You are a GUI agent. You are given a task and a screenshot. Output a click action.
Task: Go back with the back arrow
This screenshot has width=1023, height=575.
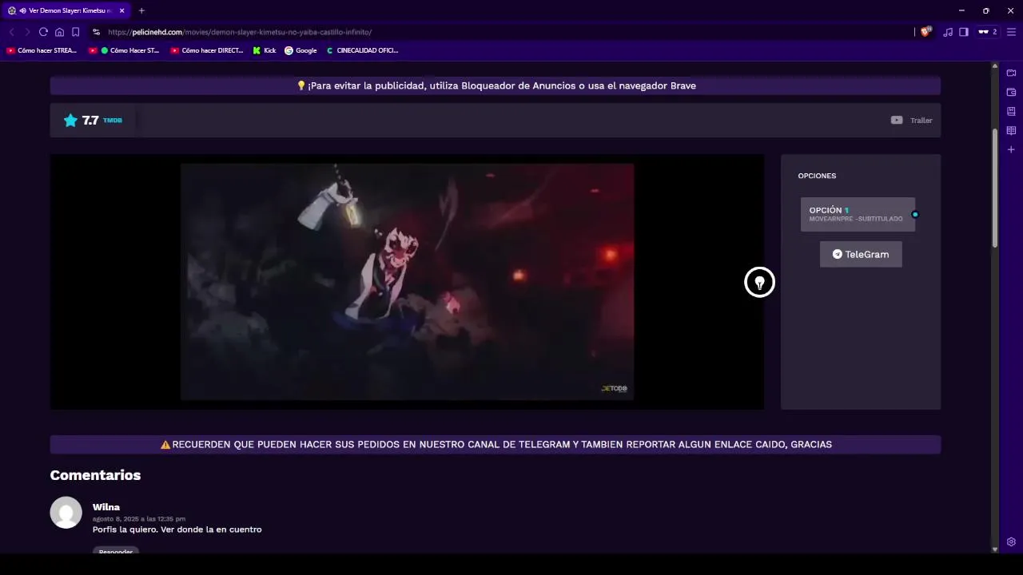pyautogui.click(x=11, y=32)
